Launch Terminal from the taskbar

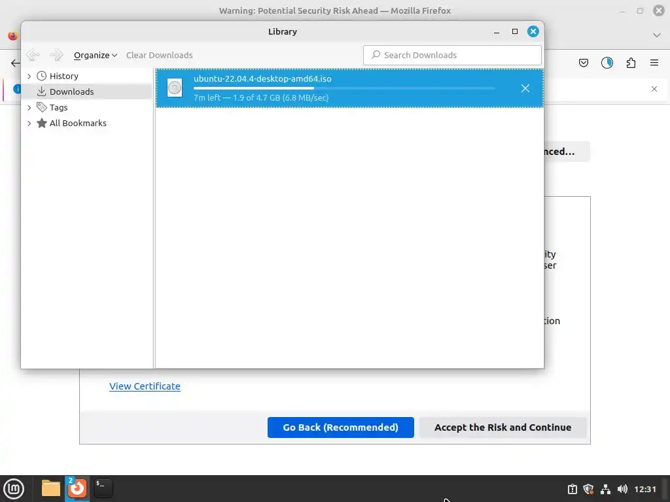coord(103,488)
